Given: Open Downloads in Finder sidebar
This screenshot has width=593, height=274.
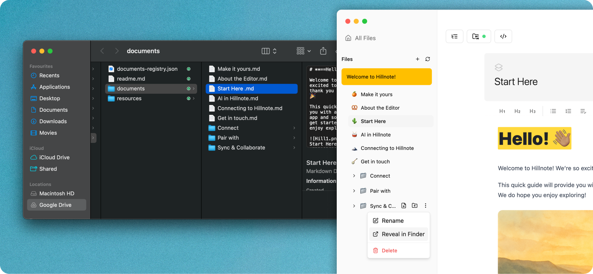Looking at the screenshot, I should tap(57, 121).
